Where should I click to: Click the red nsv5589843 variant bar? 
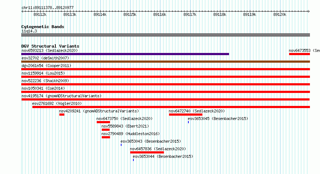point(105,130)
